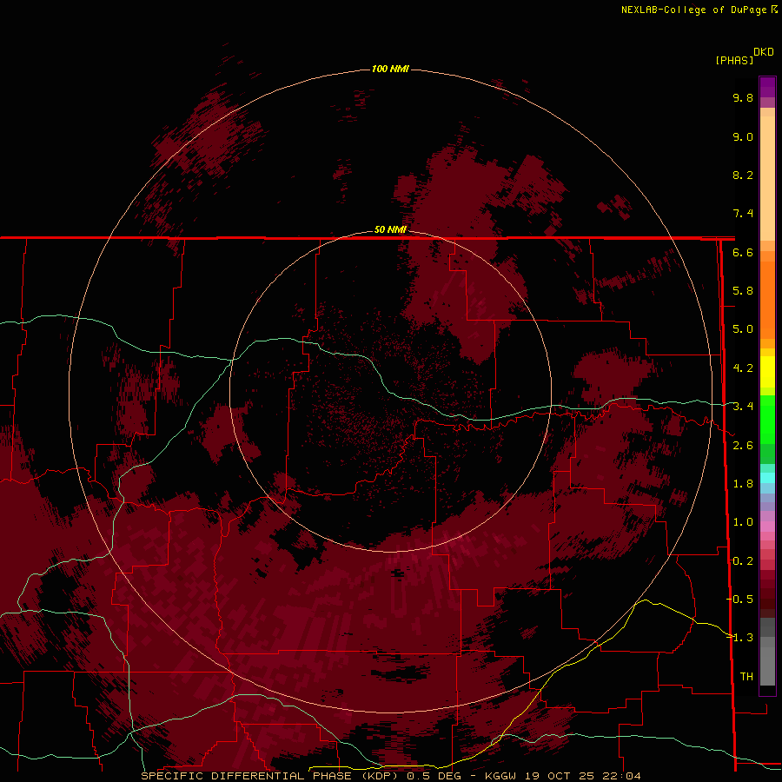Click the DKD unit label above colorbar
This screenshot has height=782, width=782.
764,52
